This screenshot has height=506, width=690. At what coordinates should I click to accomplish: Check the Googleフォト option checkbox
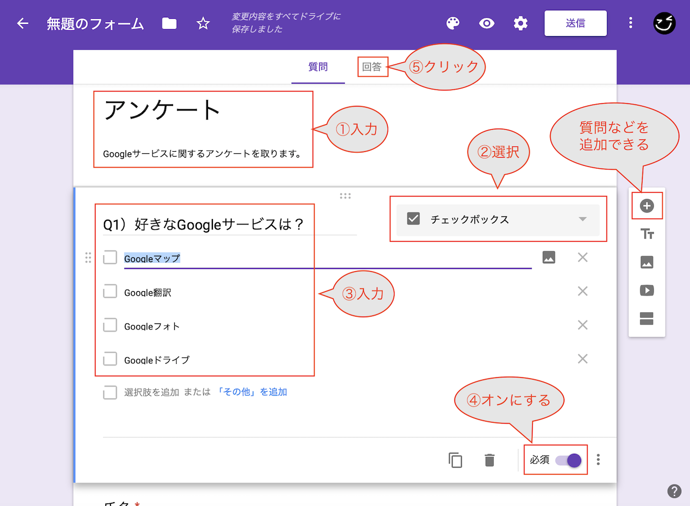pyautogui.click(x=110, y=325)
